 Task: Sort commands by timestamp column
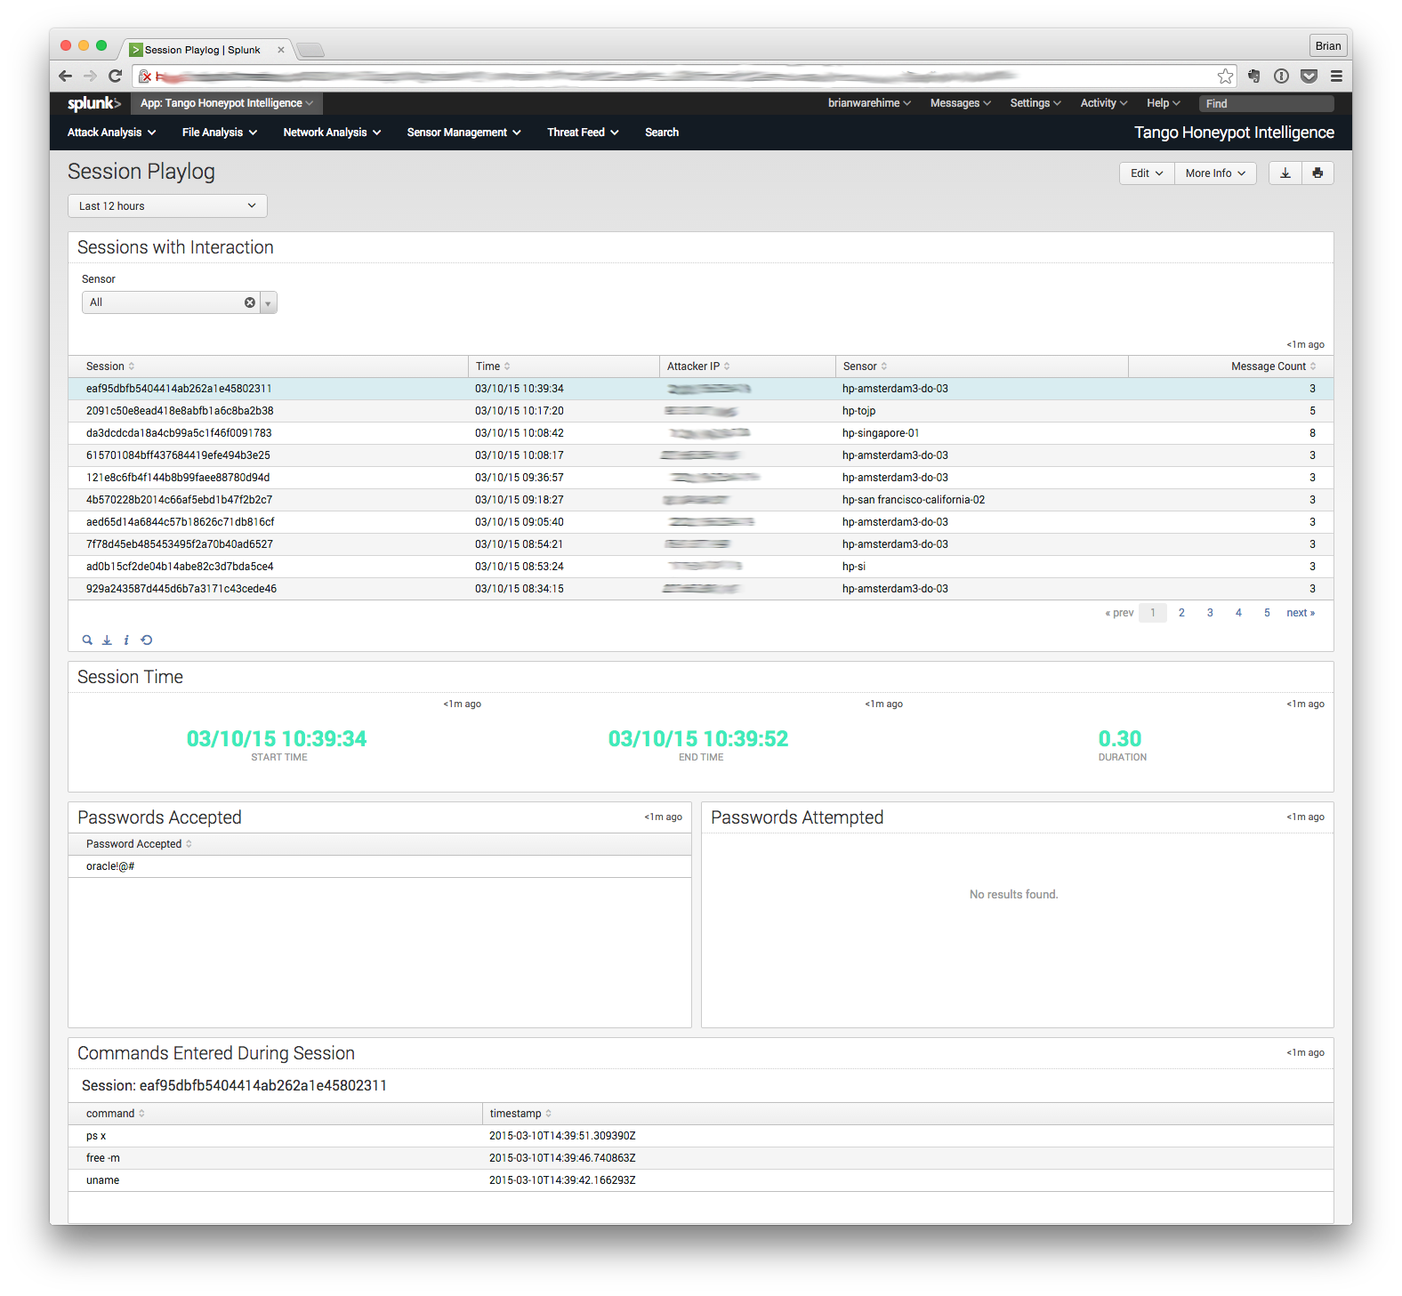(x=520, y=1114)
